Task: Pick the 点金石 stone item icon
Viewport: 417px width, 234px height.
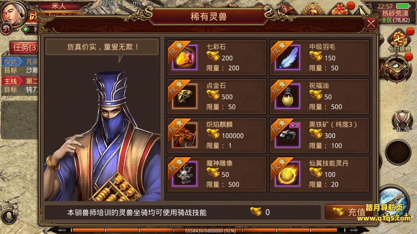Action: [184, 96]
